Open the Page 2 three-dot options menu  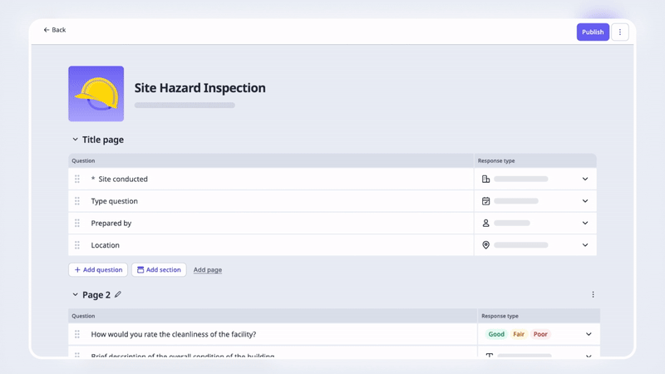point(593,294)
